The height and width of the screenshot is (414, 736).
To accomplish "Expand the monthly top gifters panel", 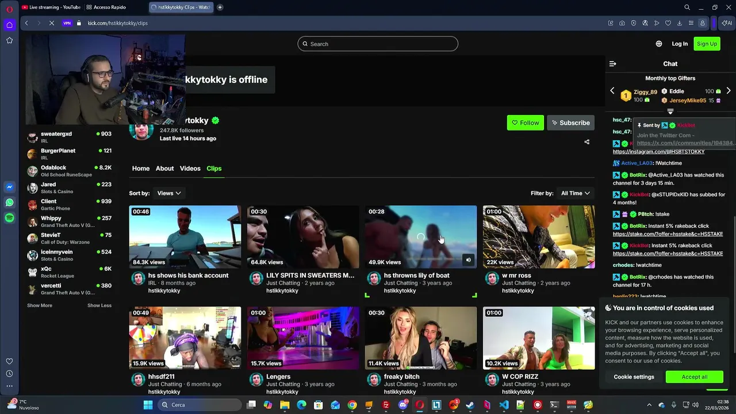I will click(670, 111).
